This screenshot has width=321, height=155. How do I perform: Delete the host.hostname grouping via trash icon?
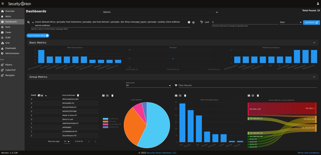coord(78,95)
